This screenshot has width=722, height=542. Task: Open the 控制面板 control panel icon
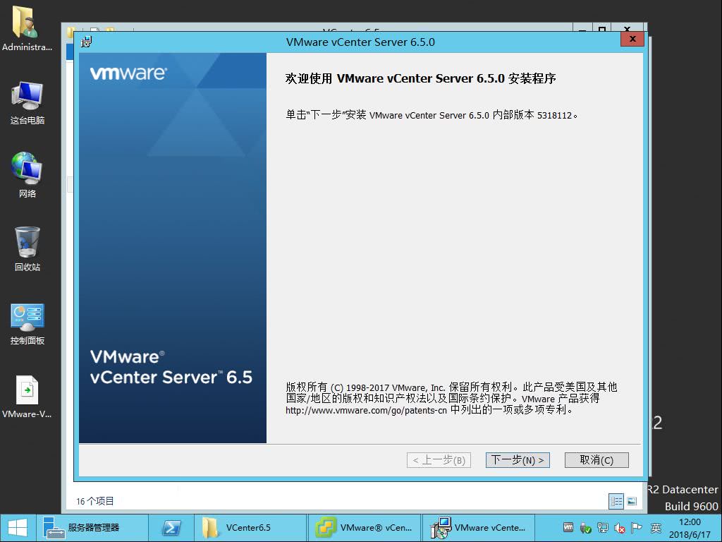click(27, 323)
